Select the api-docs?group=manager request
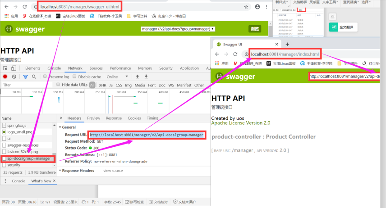The width and height of the screenshot is (386, 208). [28, 158]
